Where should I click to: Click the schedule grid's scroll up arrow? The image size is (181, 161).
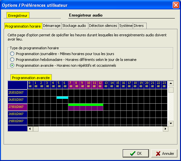(x=171, y=83)
